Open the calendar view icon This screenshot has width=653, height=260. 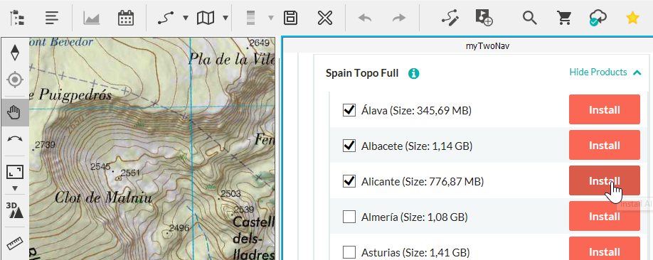(126, 18)
